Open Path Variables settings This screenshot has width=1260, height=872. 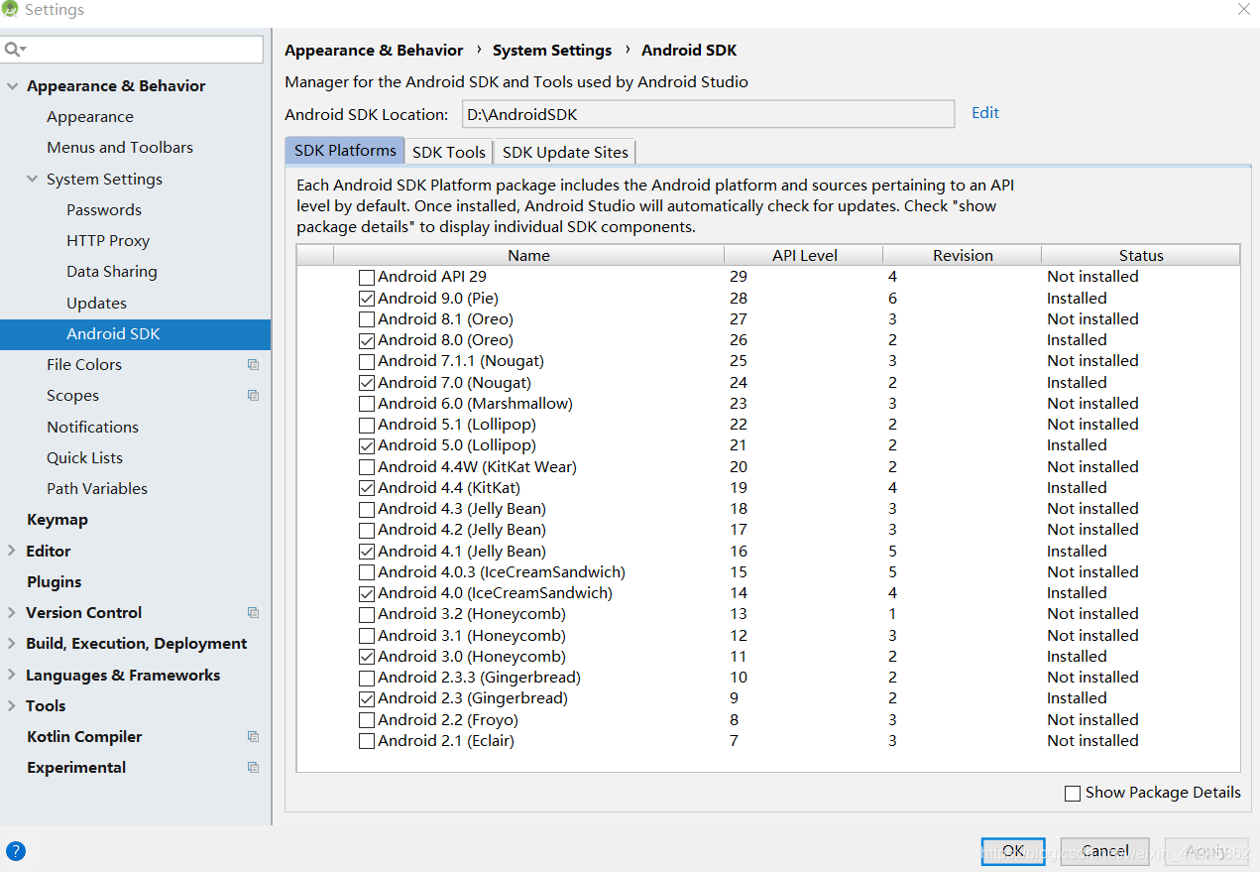click(97, 489)
